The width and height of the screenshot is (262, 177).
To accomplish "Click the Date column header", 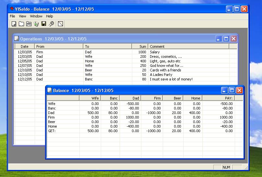I will 25,47.
